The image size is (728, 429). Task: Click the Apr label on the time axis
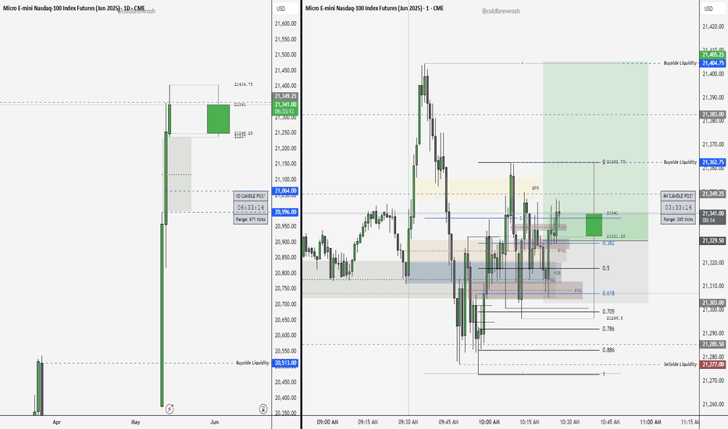coord(57,422)
